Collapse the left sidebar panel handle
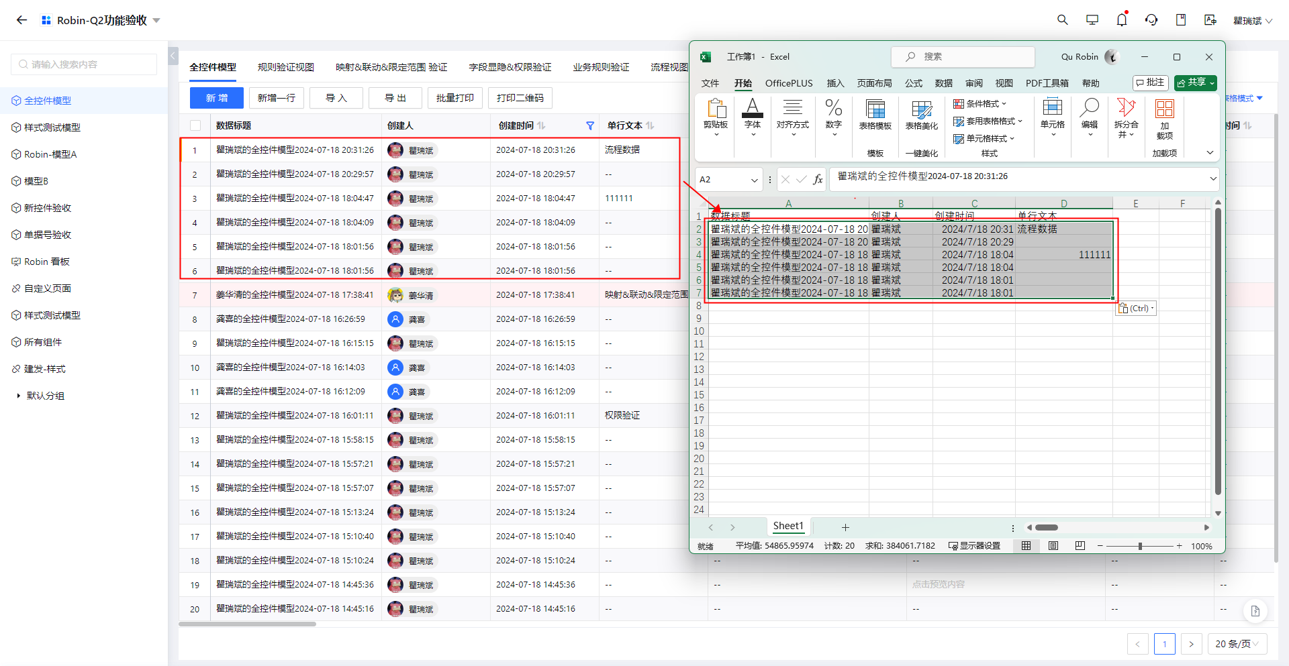This screenshot has width=1289, height=666. point(173,56)
